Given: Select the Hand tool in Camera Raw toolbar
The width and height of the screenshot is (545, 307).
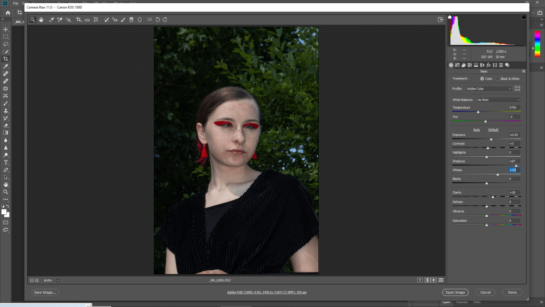Looking at the screenshot, I should tap(41, 20).
